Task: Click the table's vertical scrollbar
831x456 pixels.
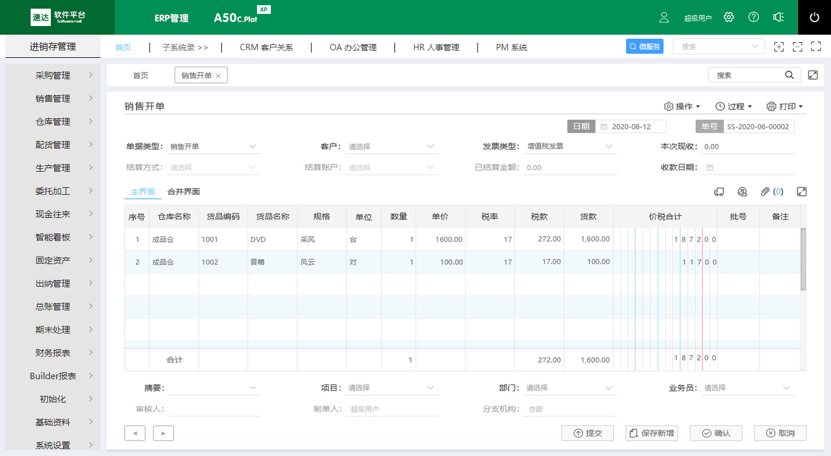Action: click(803, 258)
